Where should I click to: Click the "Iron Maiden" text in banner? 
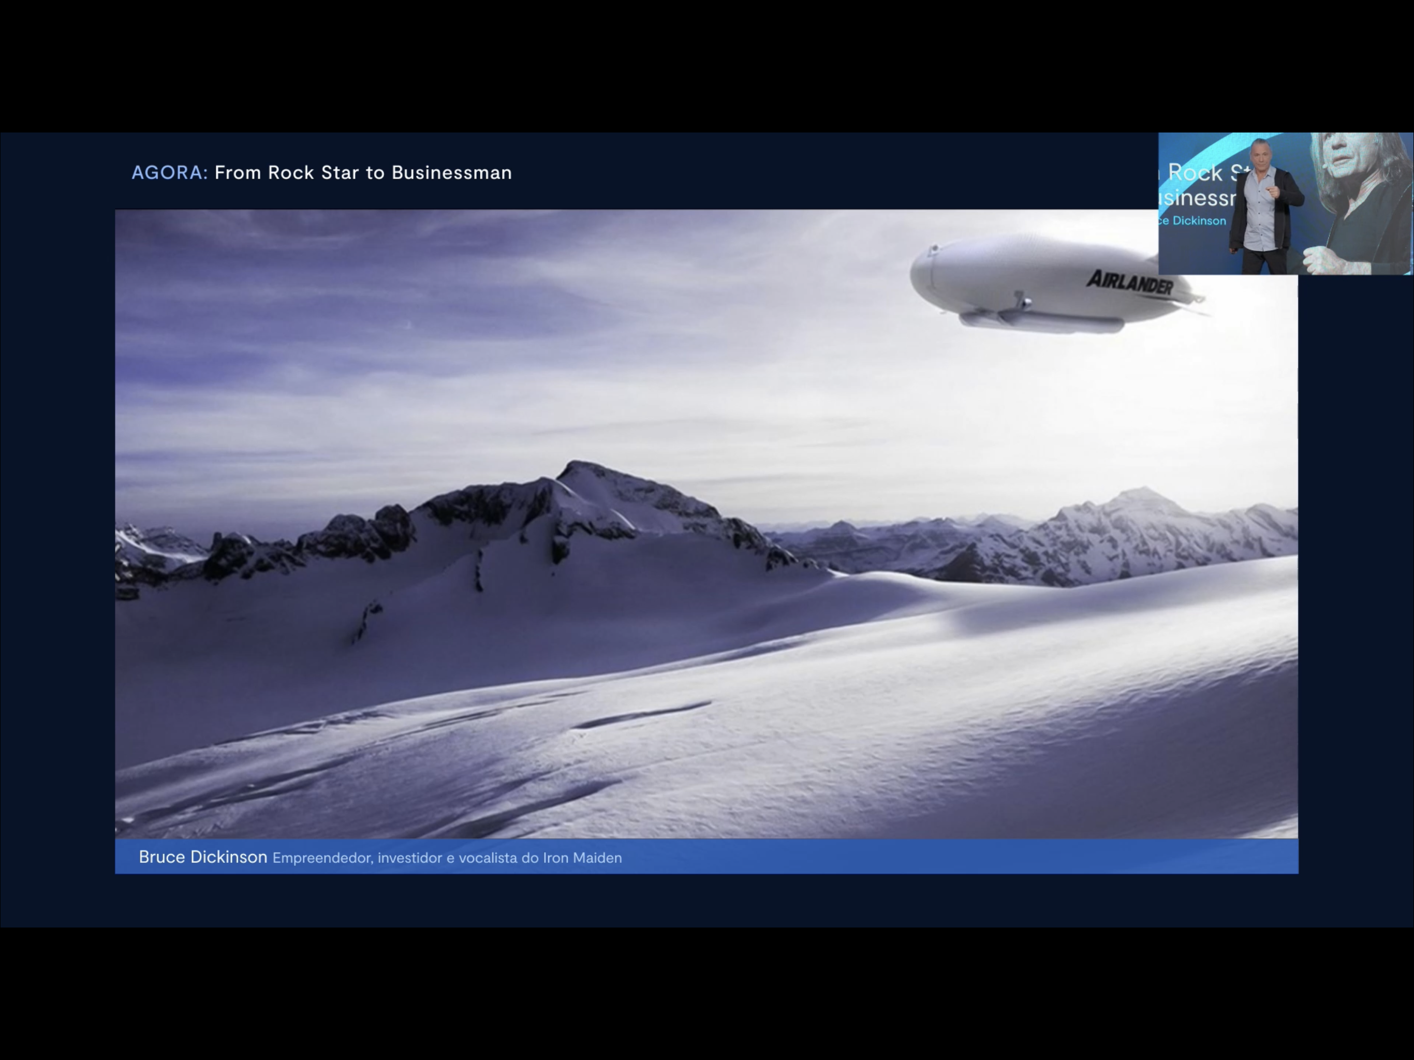pyautogui.click(x=582, y=858)
